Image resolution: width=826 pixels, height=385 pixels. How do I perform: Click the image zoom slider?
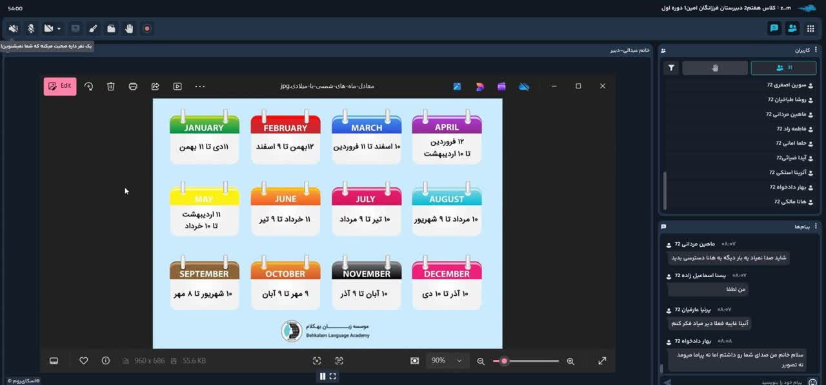[x=526, y=361]
